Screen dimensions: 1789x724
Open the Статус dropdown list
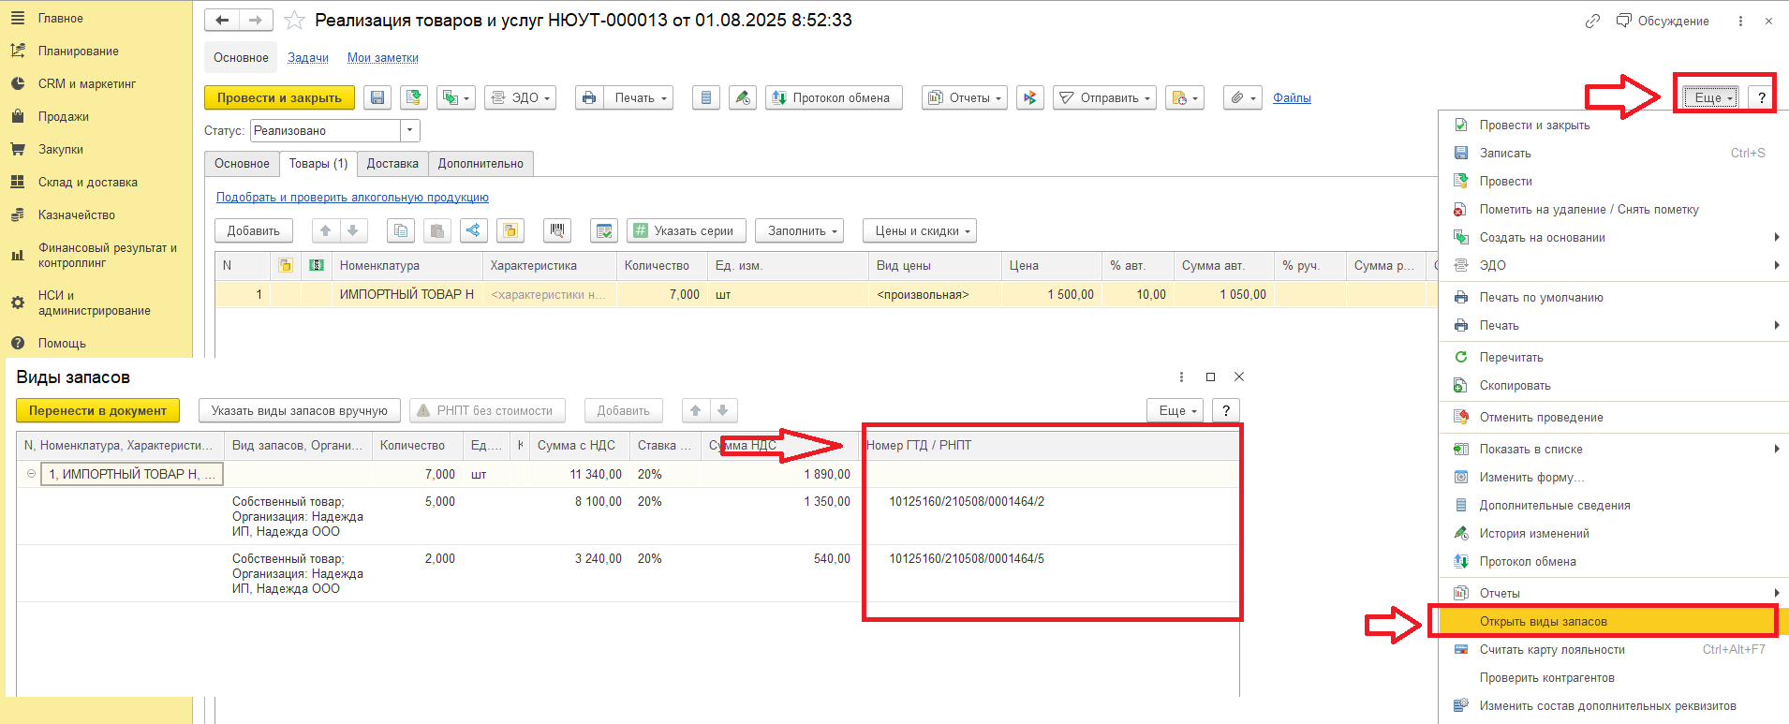point(409,131)
